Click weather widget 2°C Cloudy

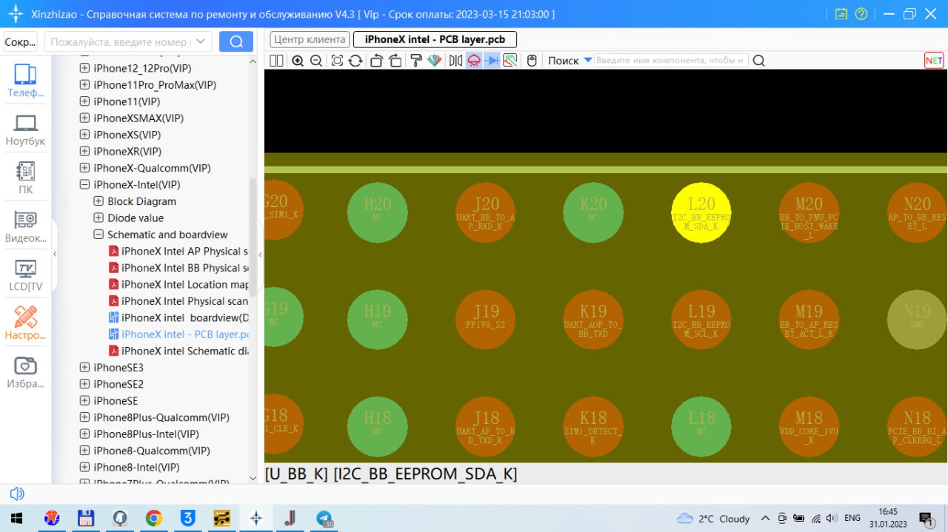point(713,519)
